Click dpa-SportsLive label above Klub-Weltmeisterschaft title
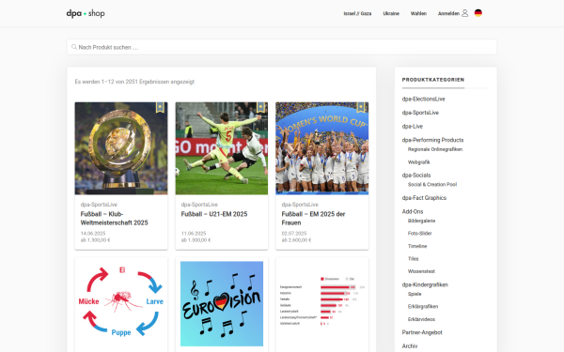 (x=99, y=205)
